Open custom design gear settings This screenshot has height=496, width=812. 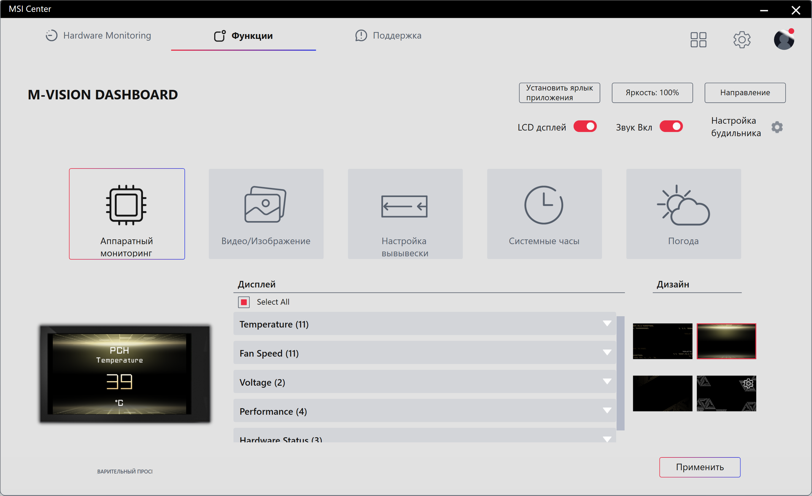(x=749, y=383)
